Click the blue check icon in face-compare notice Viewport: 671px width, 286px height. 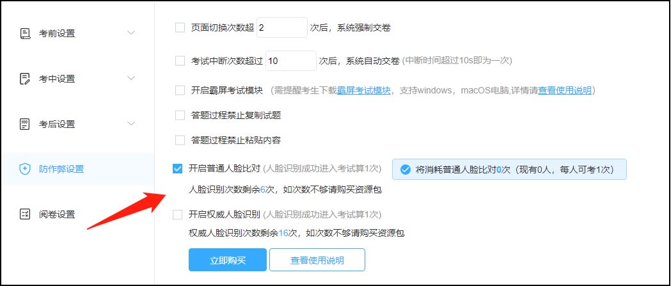tap(406, 170)
